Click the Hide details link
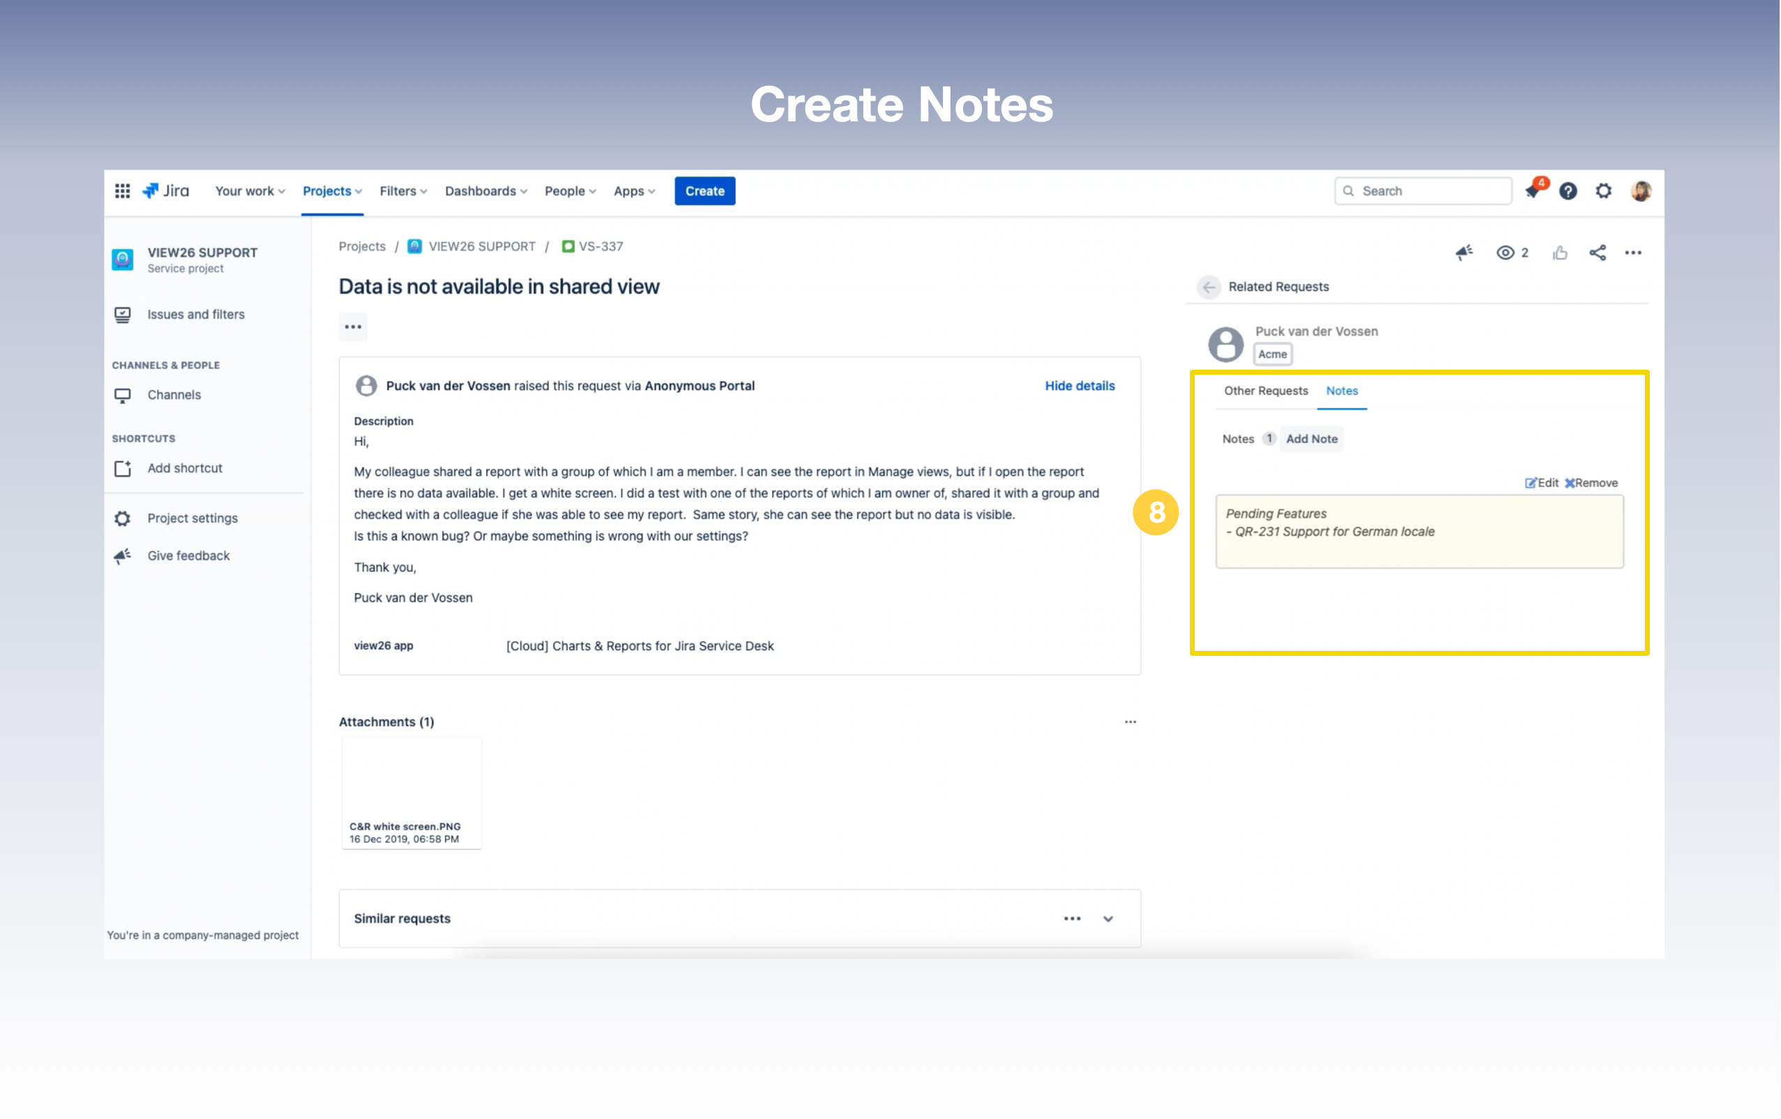 pos(1079,385)
